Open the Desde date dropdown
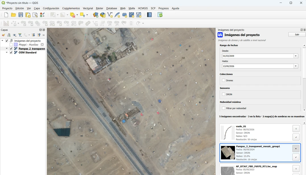Screen dimensions: 306x175 click(x=296, y=56)
